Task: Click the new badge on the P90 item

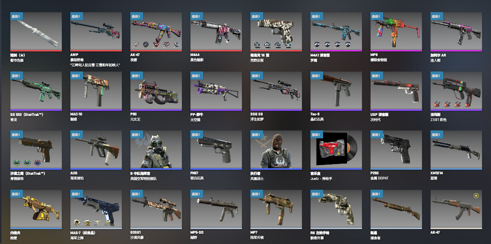Action: [x=137, y=76]
